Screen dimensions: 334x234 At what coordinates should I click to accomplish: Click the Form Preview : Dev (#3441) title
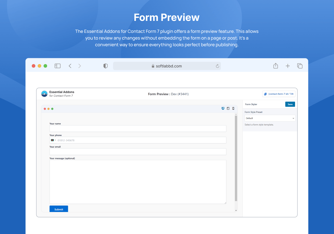coord(168,94)
